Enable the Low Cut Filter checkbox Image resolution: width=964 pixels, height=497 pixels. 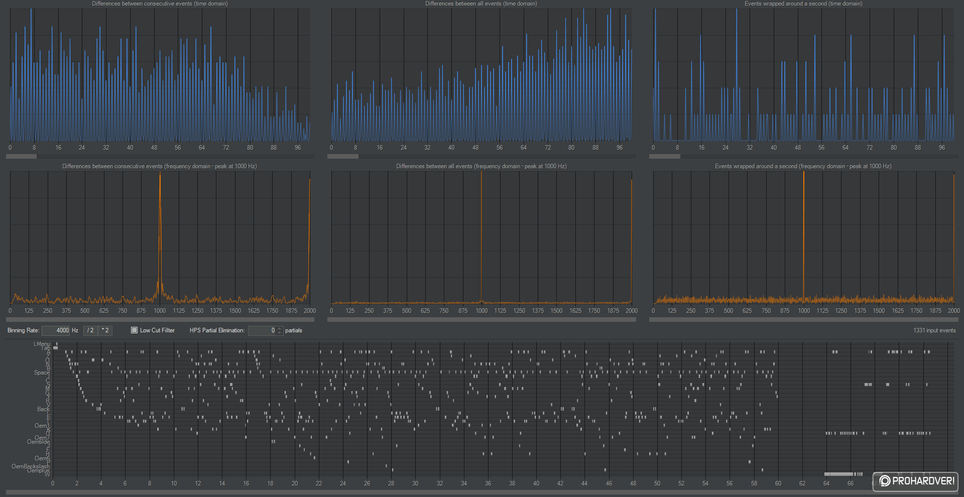(134, 330)
